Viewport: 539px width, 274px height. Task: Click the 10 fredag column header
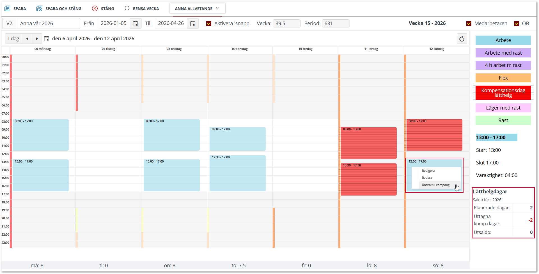tap(305, 49)
